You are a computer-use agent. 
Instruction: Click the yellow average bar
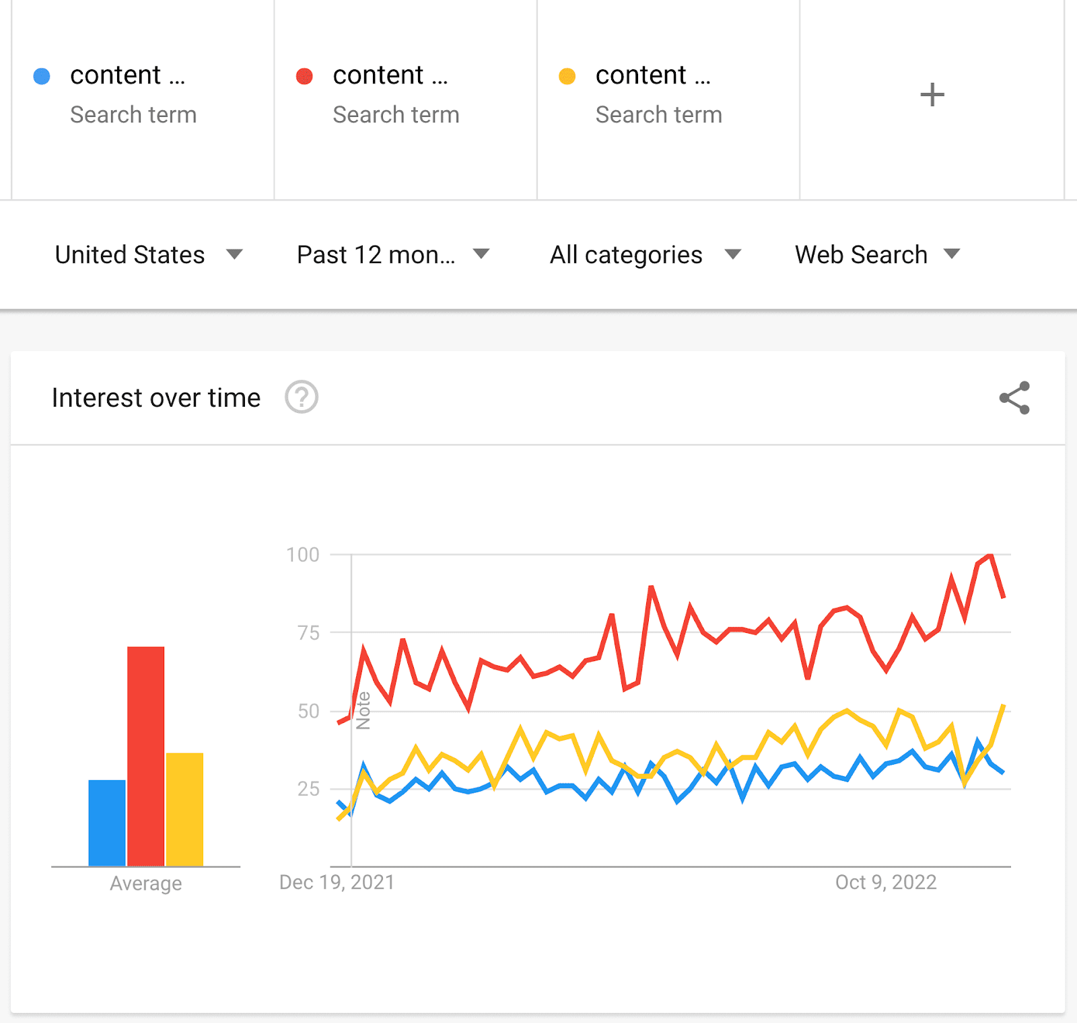pyautogui.click(x=184, y=809)
